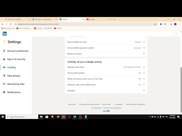Open the browser Extensions puzzle icon
Viewport: 182px width, 136px height.
(x=165, y=24)
